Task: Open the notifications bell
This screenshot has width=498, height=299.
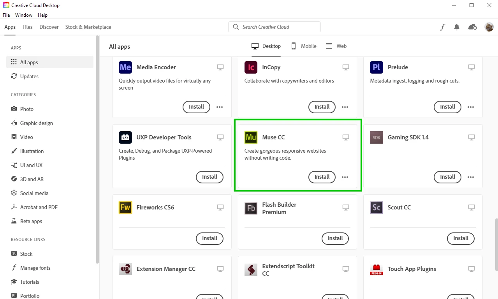Action: coord(457,27)
